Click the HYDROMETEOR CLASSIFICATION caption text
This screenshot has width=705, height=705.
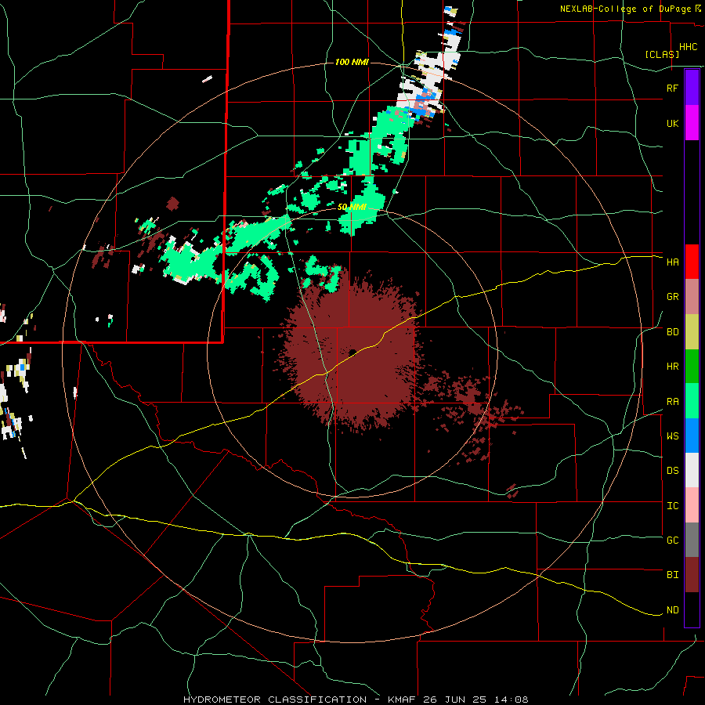pos(275,700)
